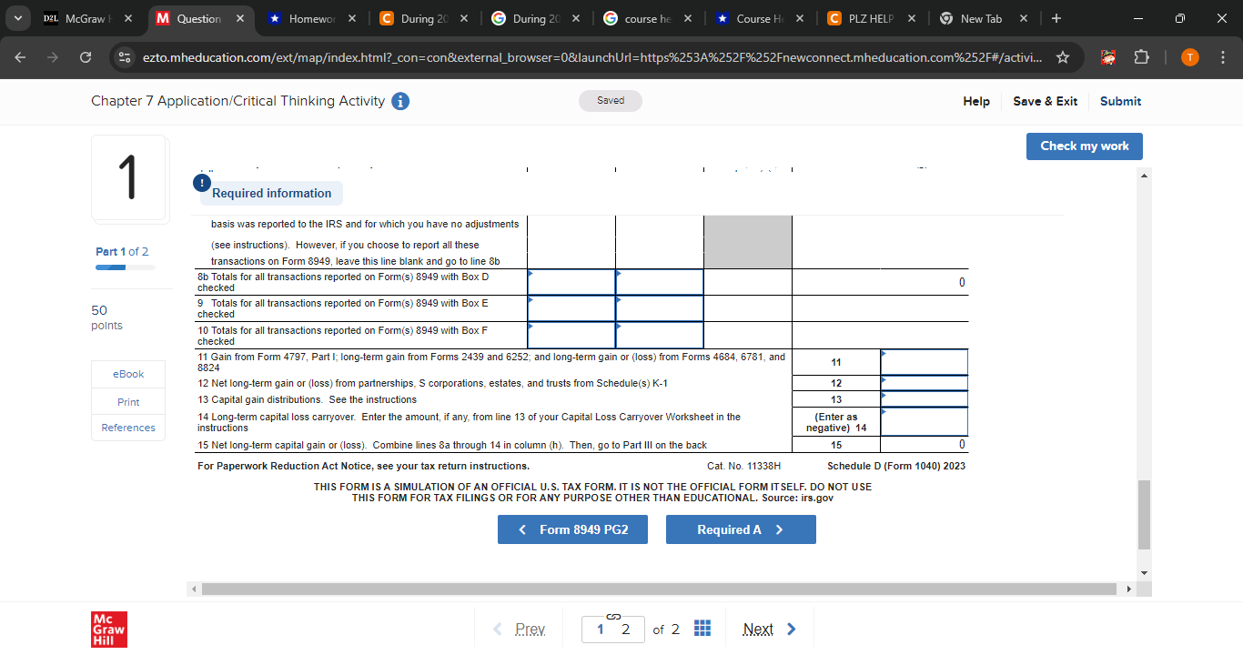Viewport: 1243px width, 655px height.
Task: Click the orange T profile avatar
Action: 1189,56
